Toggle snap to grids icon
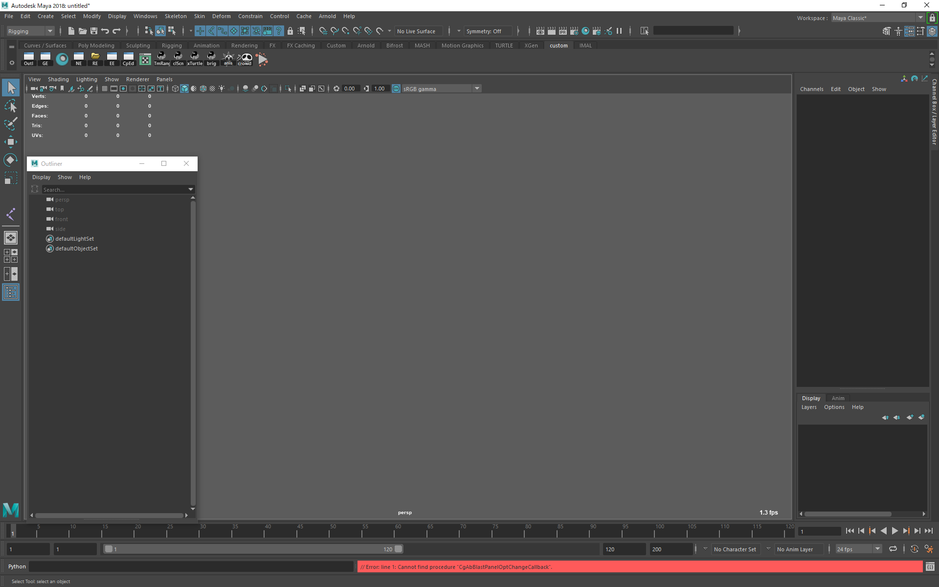Image resolution: width=939 pixels, height=587 pixels. point(323,31)
